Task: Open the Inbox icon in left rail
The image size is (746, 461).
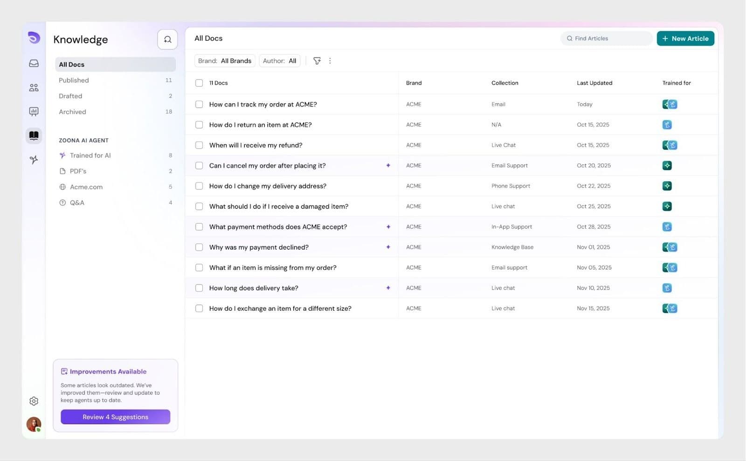Action: pyautogui.click(x=34, y=63)
